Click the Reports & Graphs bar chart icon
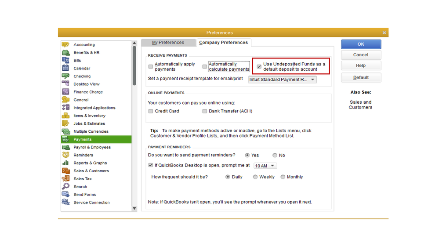The image size is (439, 247). point(65,163)
